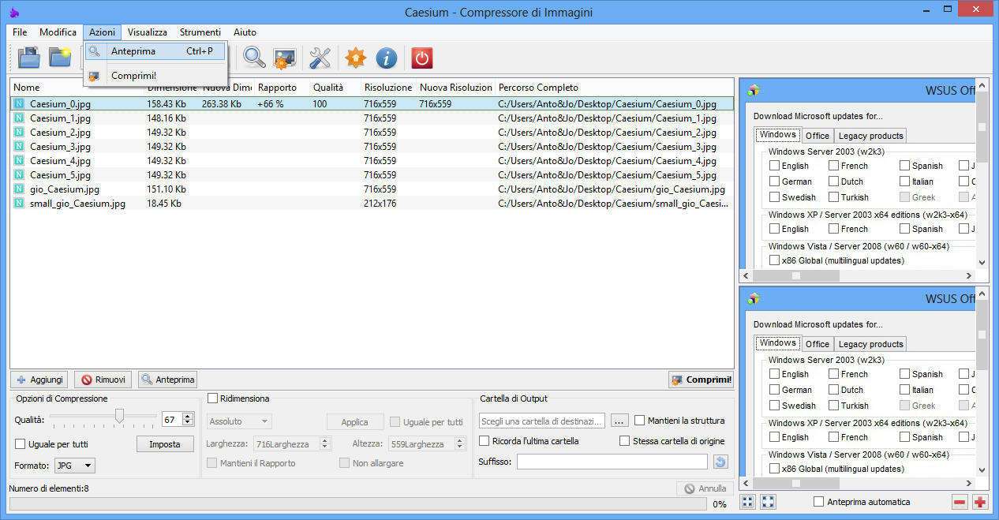This screenshot has width=999, height=520.
Task: Click the open folder toolbar icon
Action: coord(60,58)
